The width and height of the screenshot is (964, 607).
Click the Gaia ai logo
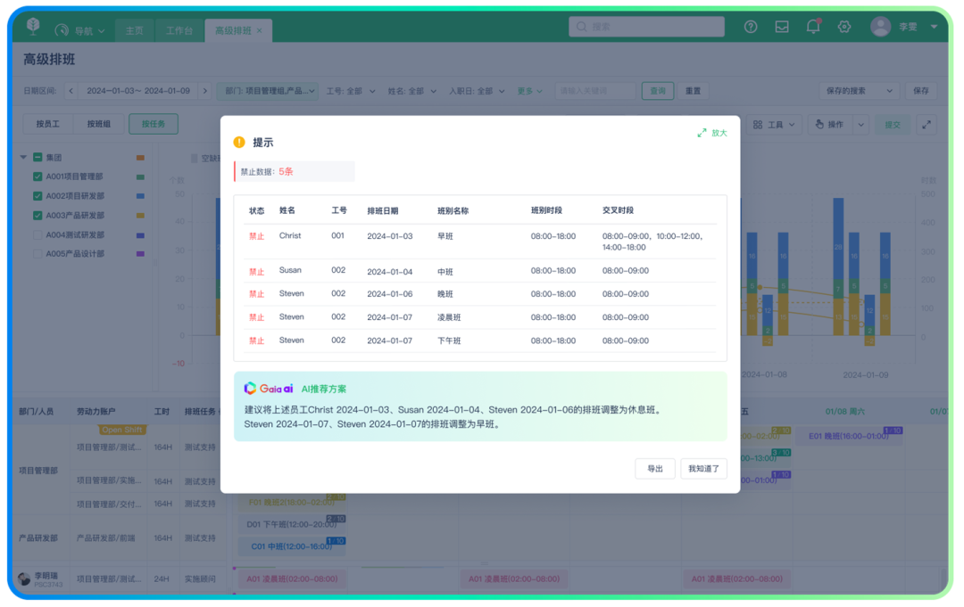[x=269, y=389]
